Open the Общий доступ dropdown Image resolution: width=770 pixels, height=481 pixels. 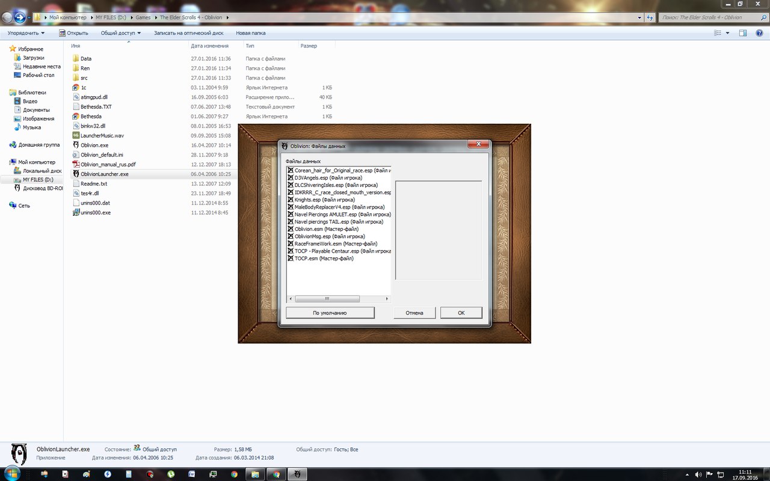click(121, 33)
